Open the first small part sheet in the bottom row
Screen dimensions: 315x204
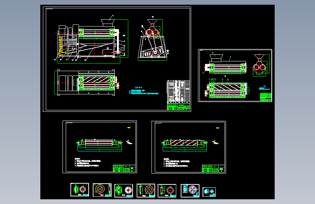point(80,189)
